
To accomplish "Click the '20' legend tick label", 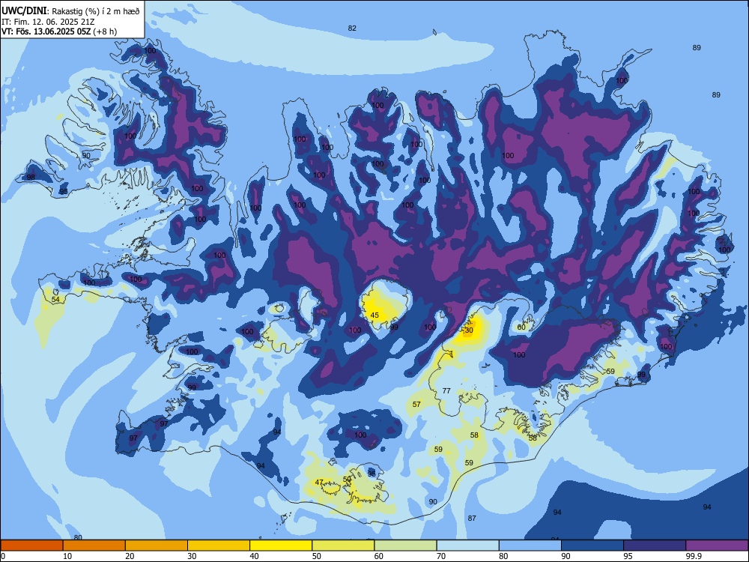I will (x=130, y=556).
